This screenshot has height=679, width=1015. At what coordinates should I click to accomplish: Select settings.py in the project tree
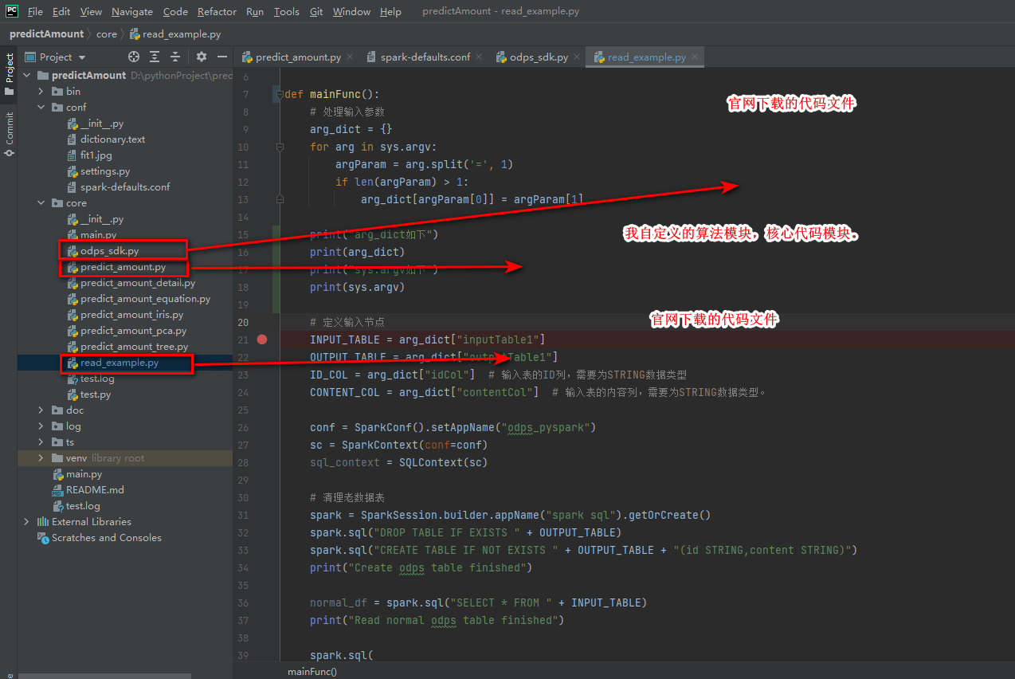click(x=104, y=171)
